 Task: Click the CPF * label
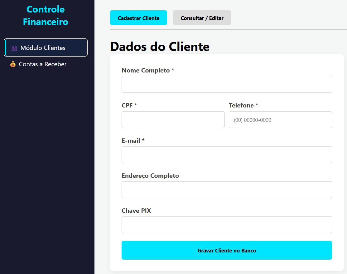(x=129, y=105)
